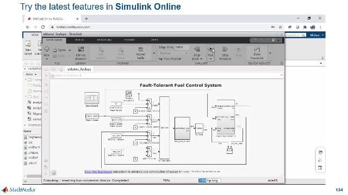Screen dimensions: 348x195
Task: Click the 79% zoom level in status bar
Action: (x=166, y=180)
